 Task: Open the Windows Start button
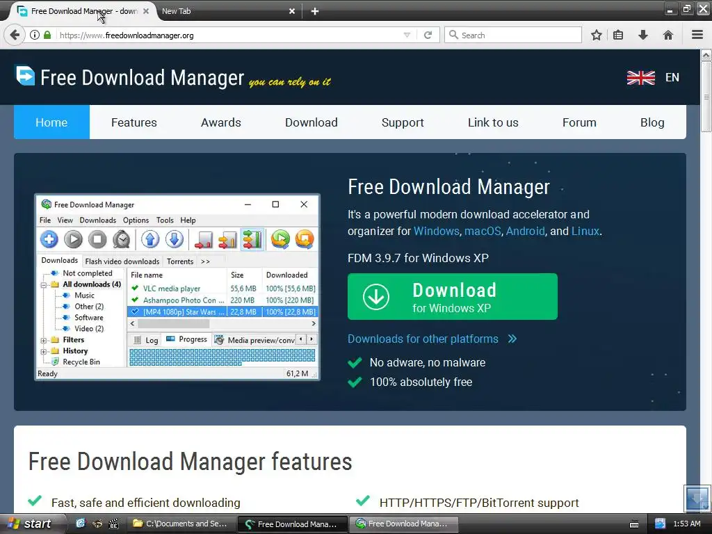[x=31, y=524]
